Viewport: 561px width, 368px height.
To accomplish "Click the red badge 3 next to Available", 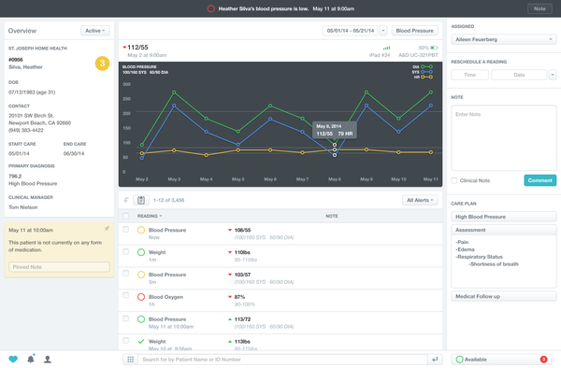I will [x=543, y=360].
